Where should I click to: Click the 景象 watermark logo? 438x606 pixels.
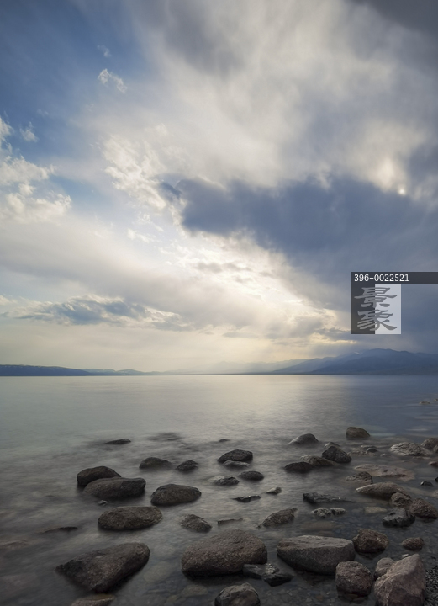[376, 308]
